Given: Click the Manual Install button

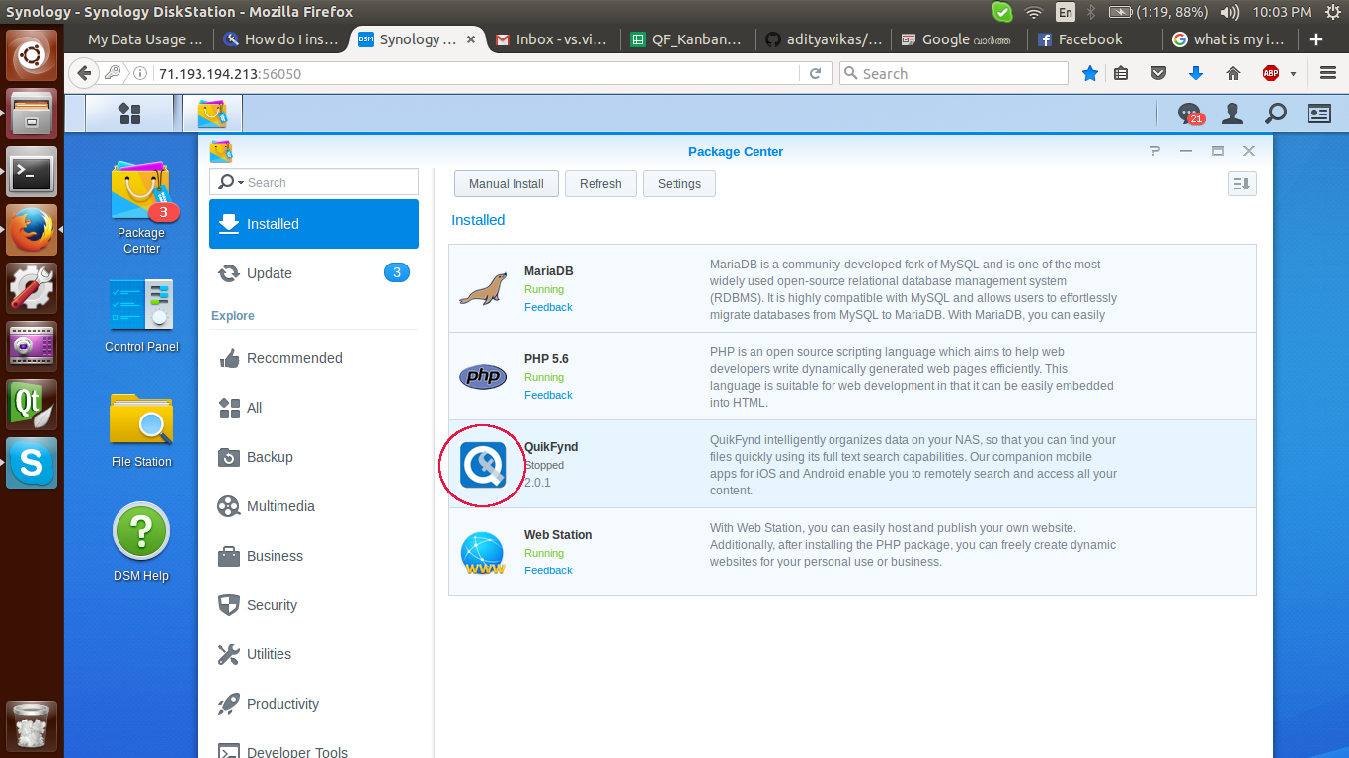Looking at the screenshot, I should (507, 184).
